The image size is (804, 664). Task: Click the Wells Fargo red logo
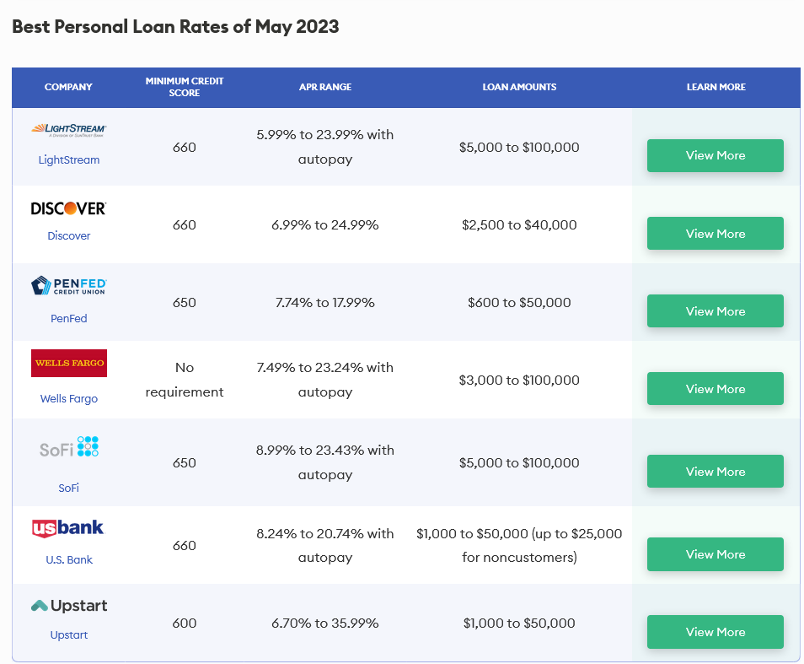coord(68,364)
